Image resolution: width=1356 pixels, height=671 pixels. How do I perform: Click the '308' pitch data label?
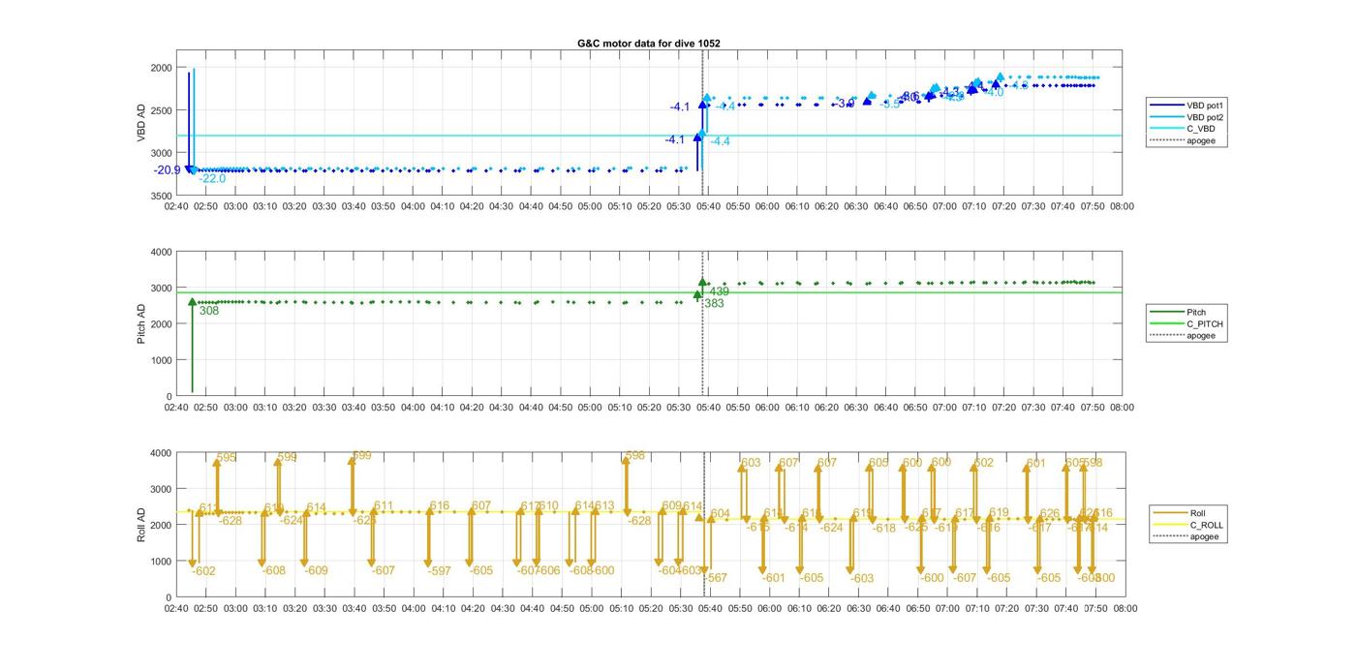coord(208,311)
